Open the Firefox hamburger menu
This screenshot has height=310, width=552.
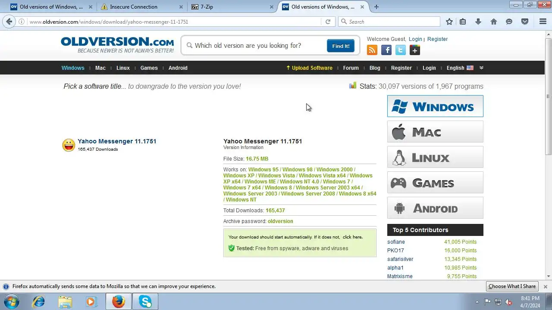coord(543,22)
